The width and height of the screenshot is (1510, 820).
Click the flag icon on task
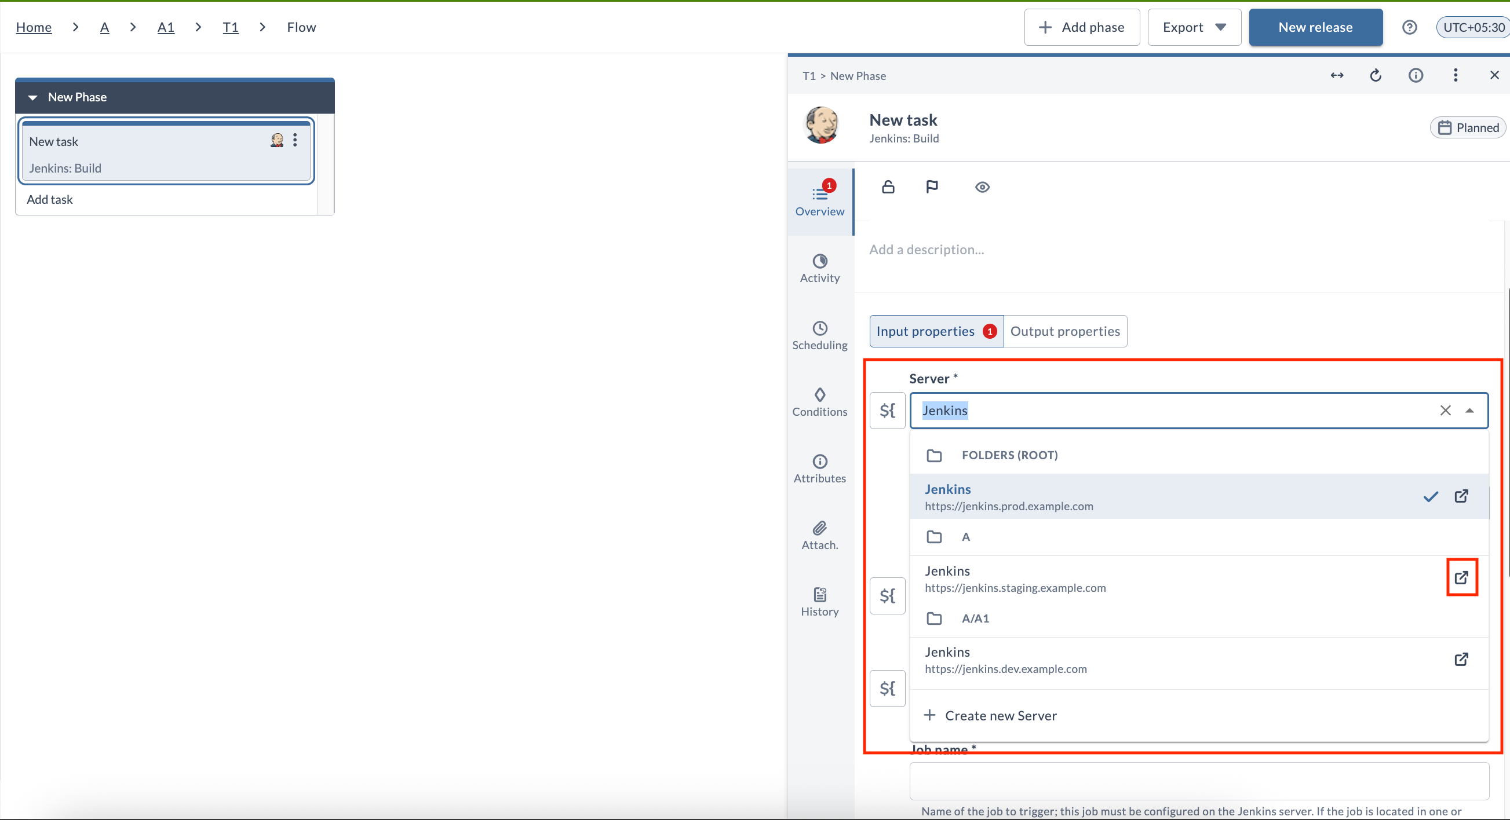(932, 187)
